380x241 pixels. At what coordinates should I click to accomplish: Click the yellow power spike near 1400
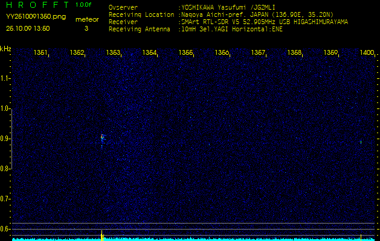coord(361,237)
